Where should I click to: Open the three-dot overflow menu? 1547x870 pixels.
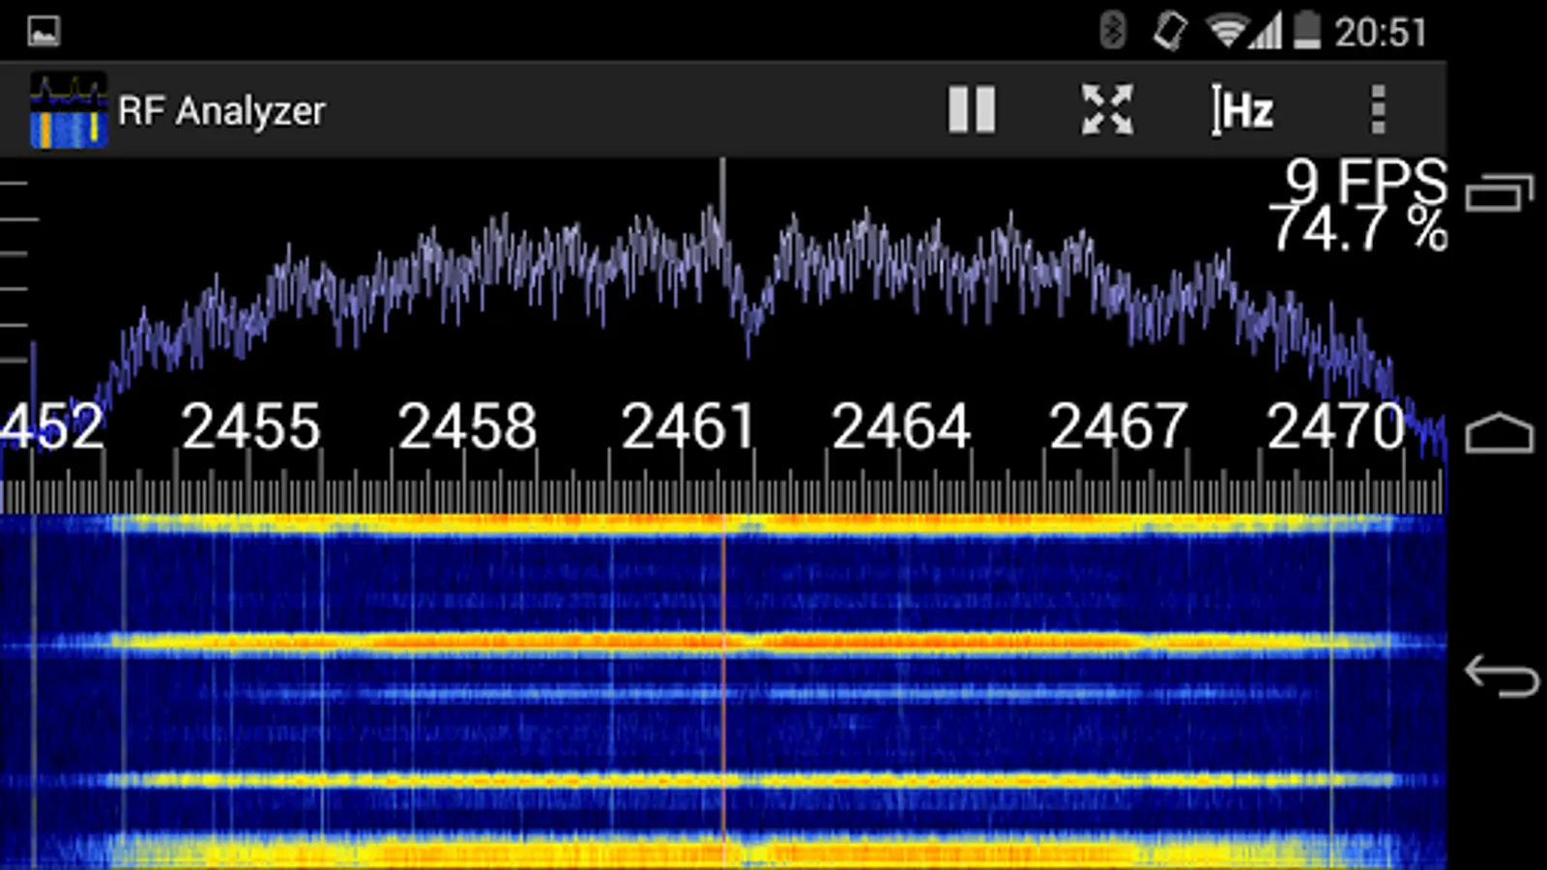point(1379,109)
